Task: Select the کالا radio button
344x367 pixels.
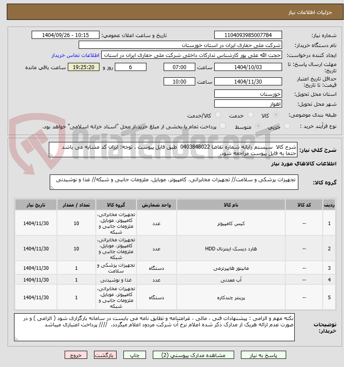Action: 276,115
